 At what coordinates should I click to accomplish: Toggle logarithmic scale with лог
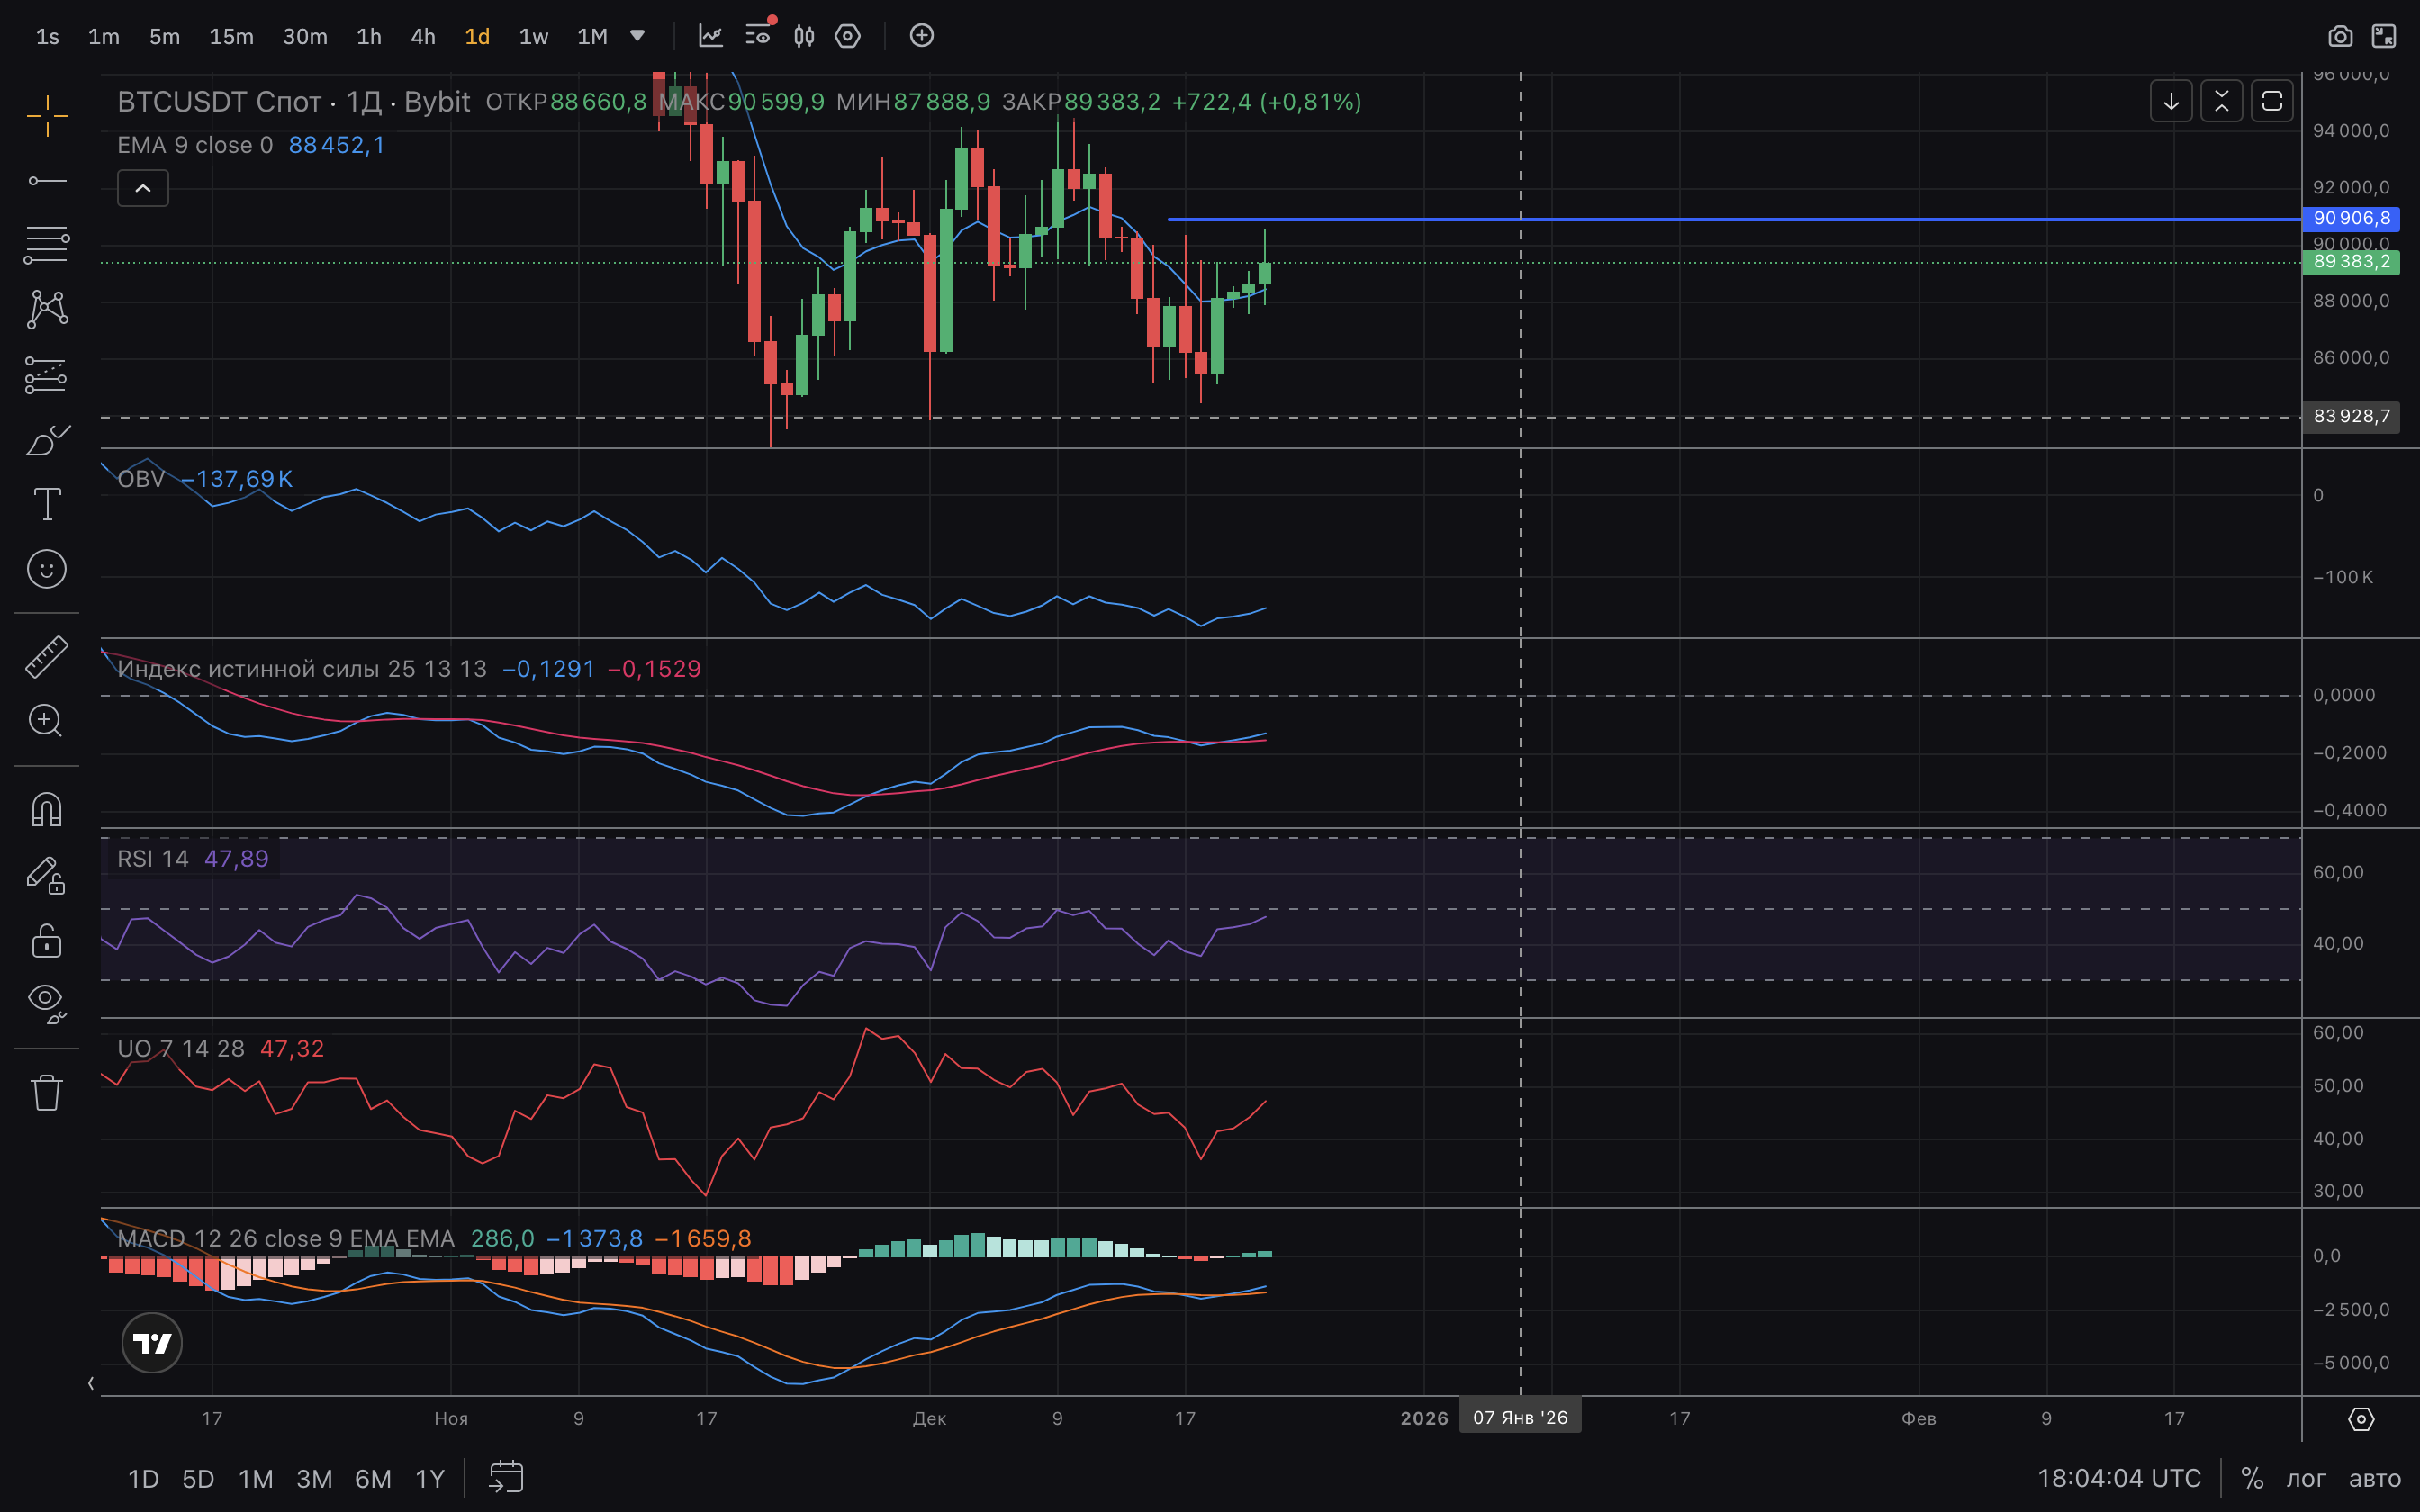tap(2306, 1478)
